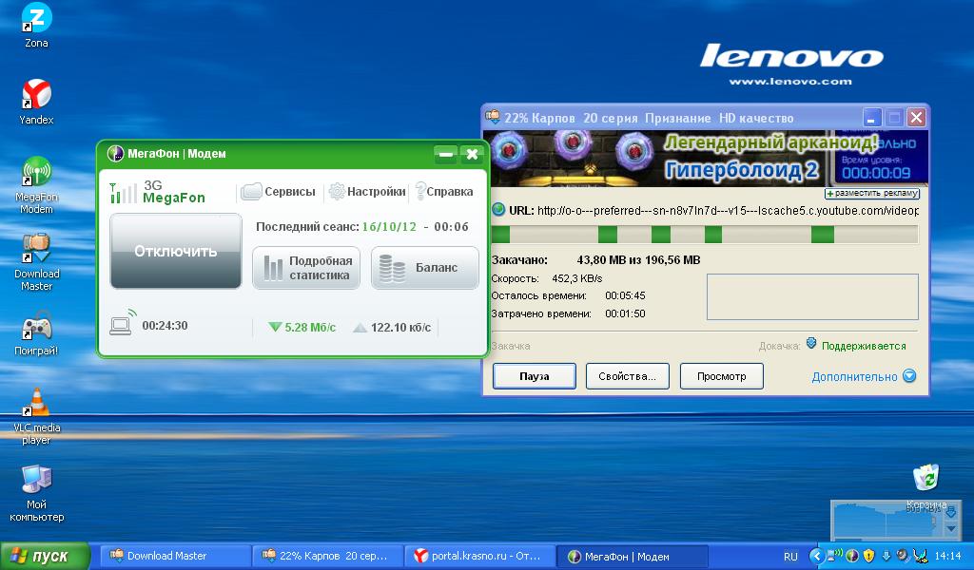The width and height of the screenshot is (974, 570).
Task: Select the MegaFon Modem desktop icon
Action: pyautogui.click(x=37, y=172)
